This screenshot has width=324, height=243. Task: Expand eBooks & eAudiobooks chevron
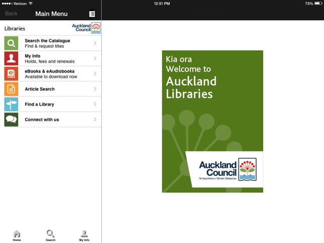click(95, 74)
